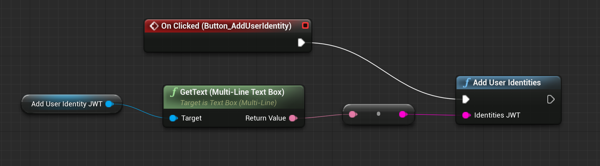Click the exec output pin on Add User Identities
This screenshot has width=600, height=166.
coord(551,100)
